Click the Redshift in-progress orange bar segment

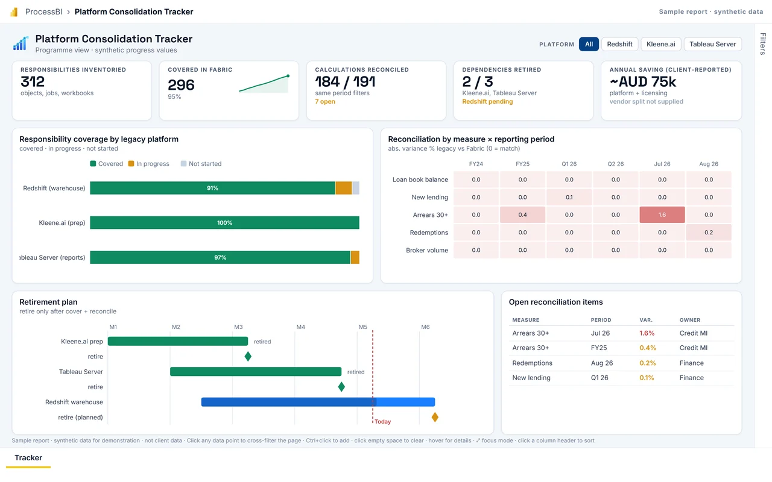344,188
